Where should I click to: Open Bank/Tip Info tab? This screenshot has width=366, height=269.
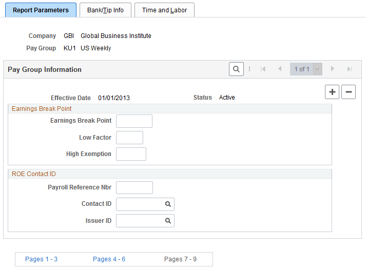(x=105, y=10)
